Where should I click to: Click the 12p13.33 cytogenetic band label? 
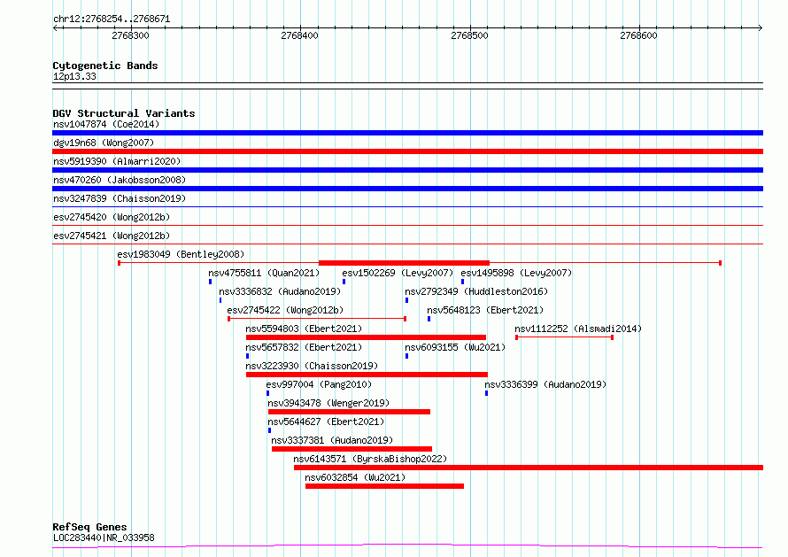coord(74,76)
